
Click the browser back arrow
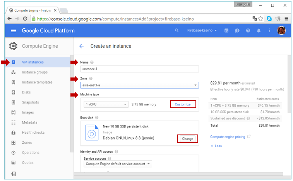coord(9,19)
